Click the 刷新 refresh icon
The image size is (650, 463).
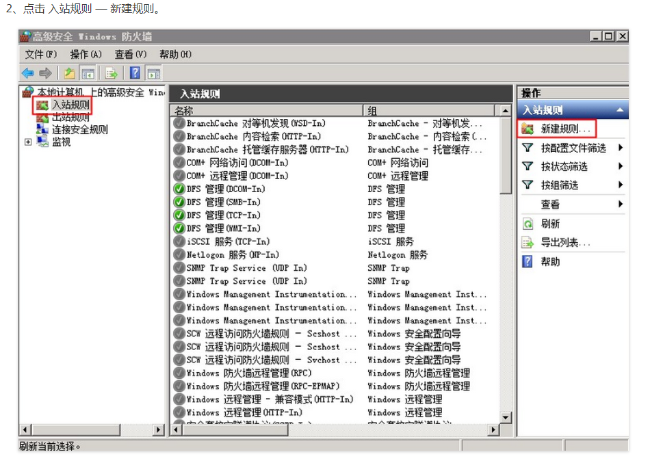pyautogui.click(x=528, y=224)
